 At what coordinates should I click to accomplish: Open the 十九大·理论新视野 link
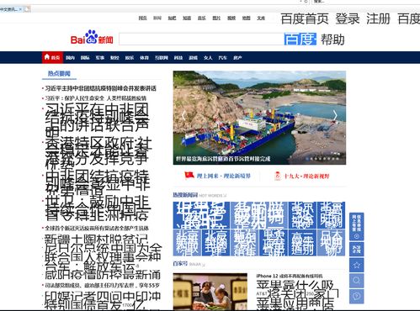(306, 176)
